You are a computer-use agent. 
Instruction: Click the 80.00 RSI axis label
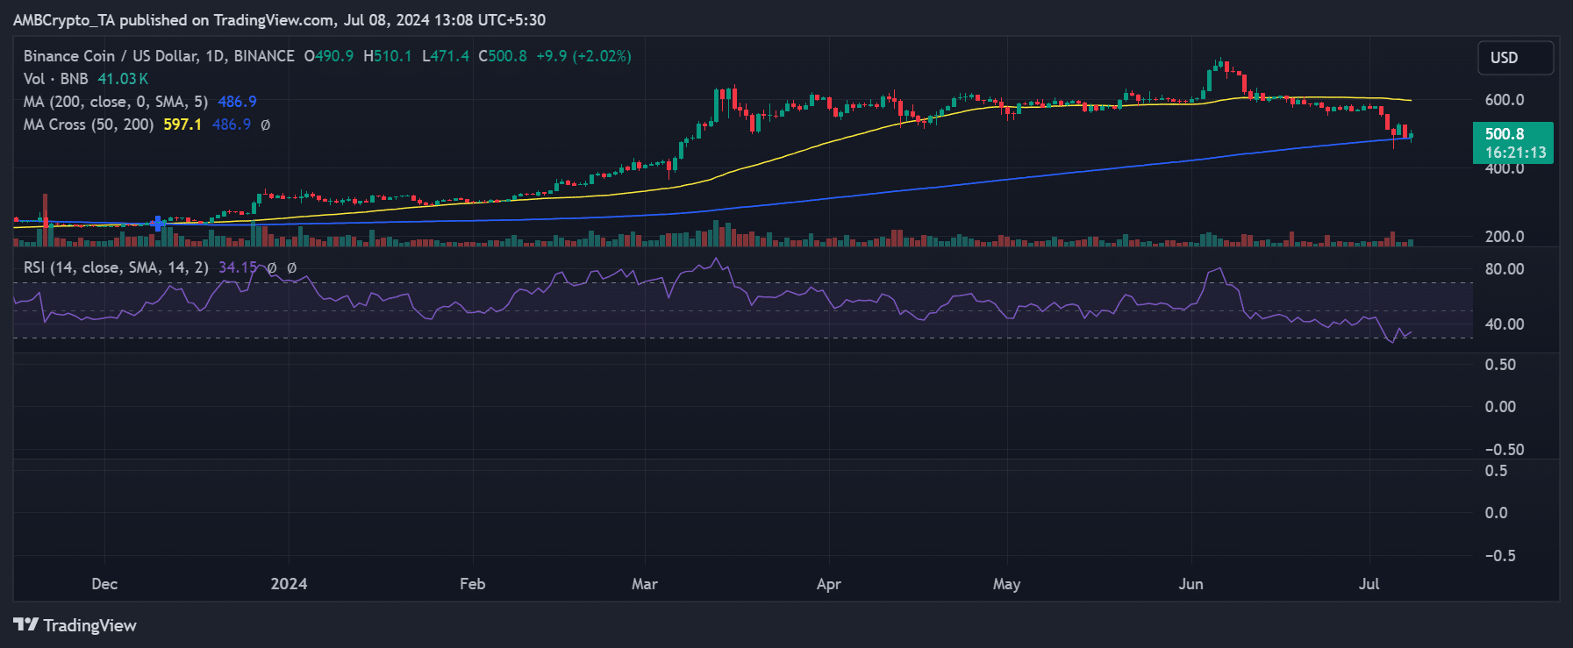[1505, 269]
